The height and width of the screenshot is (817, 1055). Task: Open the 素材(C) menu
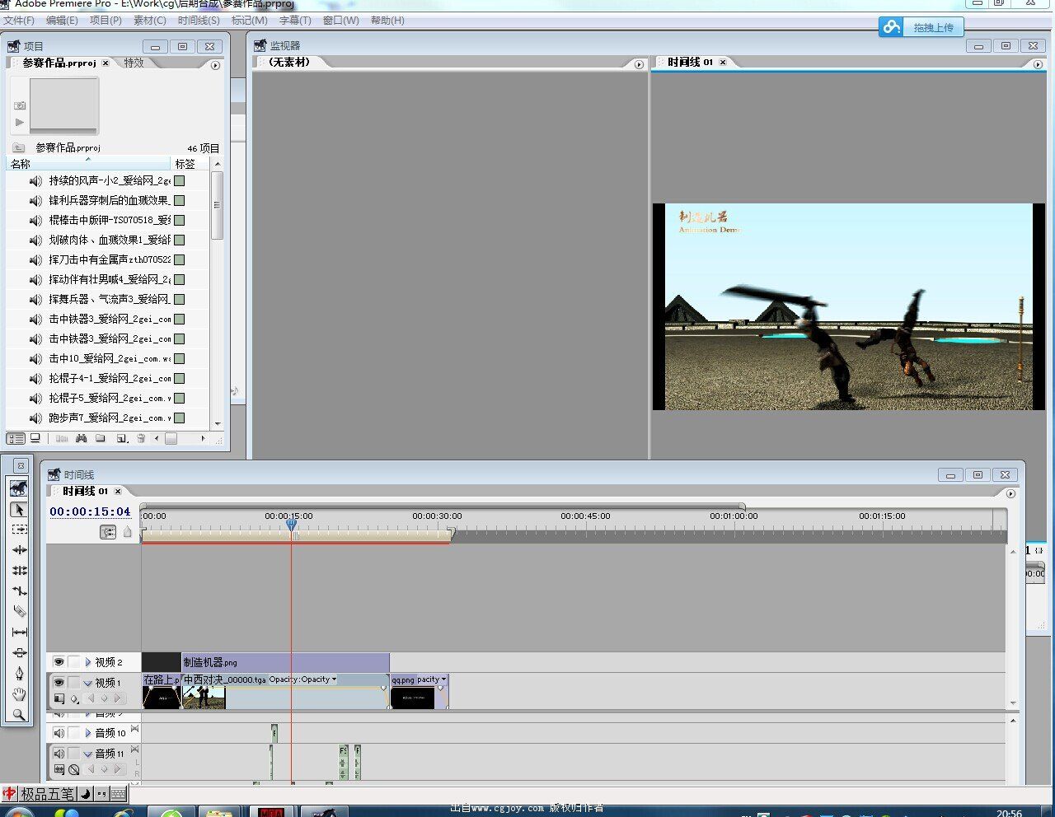click(149, 21)
